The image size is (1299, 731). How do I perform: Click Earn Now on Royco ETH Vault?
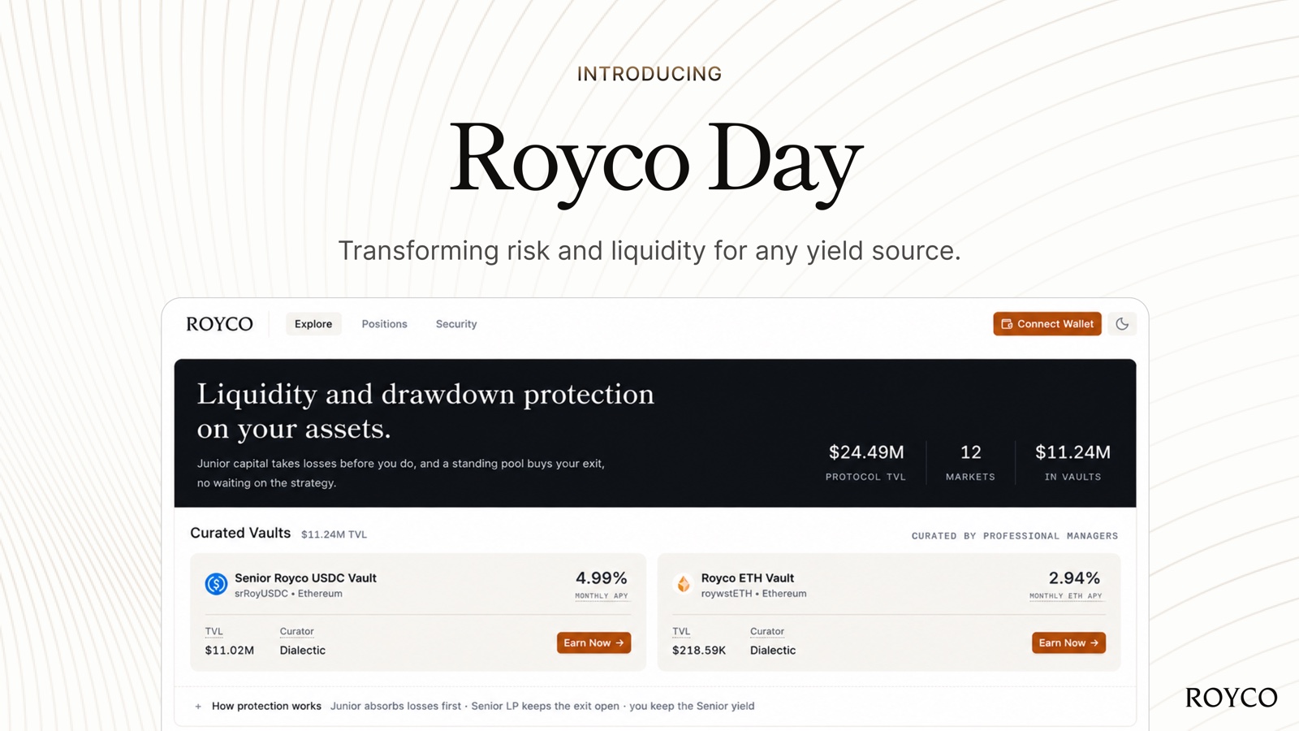pos(1068,642)
